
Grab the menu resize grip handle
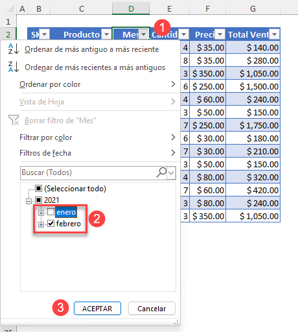click(x=176, y=322)
